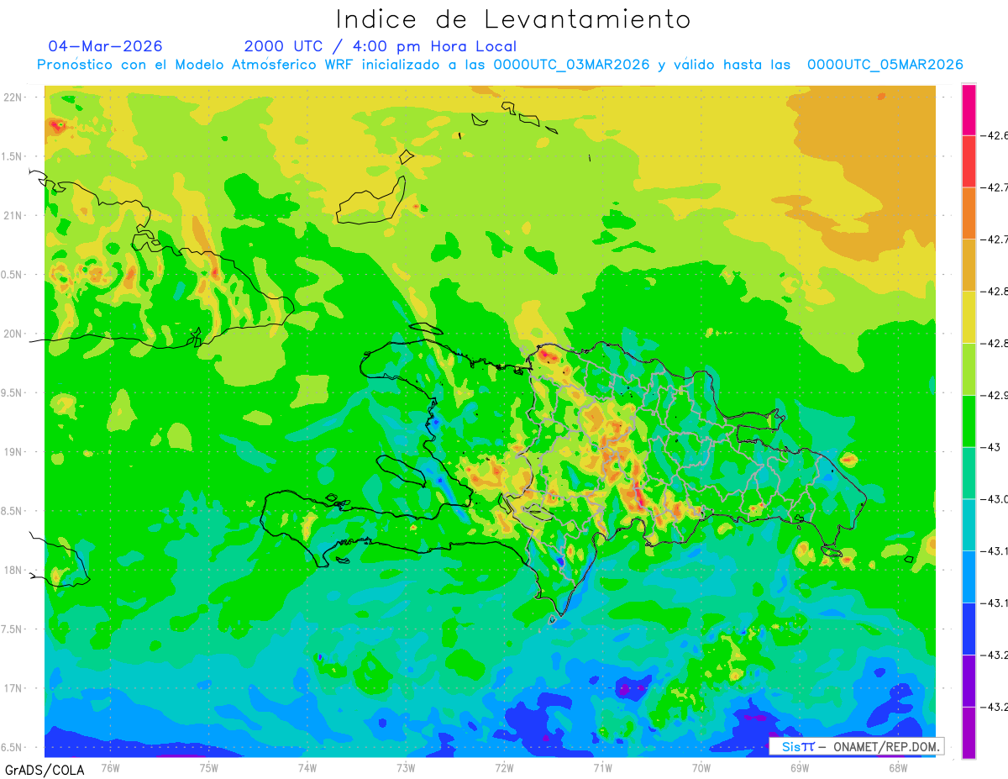The height and width of the screenshot is (779, 1008).
Task: Click the '73W' longitude axis label
Action: [x=406, y=768]
